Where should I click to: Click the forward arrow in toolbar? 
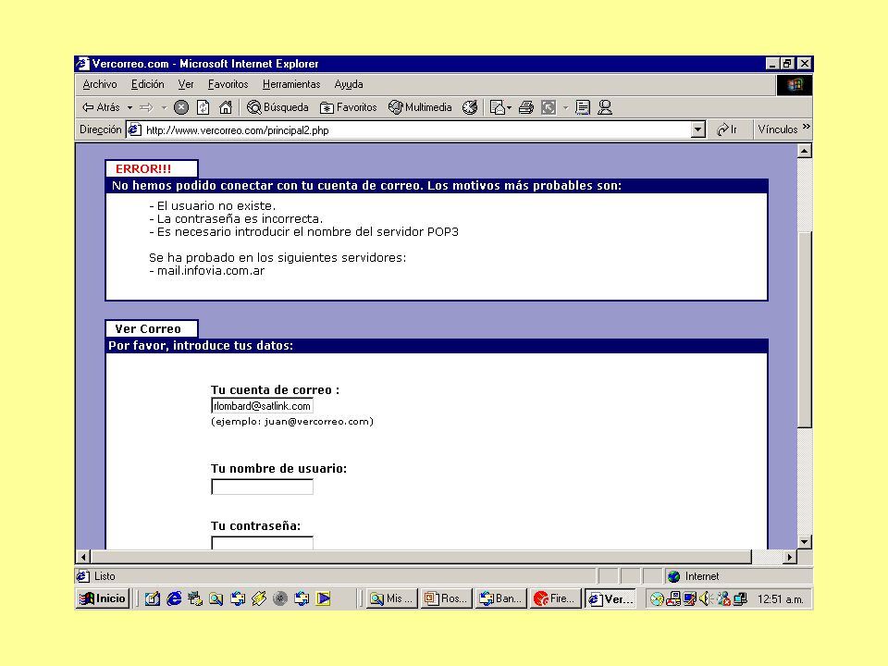pyautogui.click(x=146, y=107)
